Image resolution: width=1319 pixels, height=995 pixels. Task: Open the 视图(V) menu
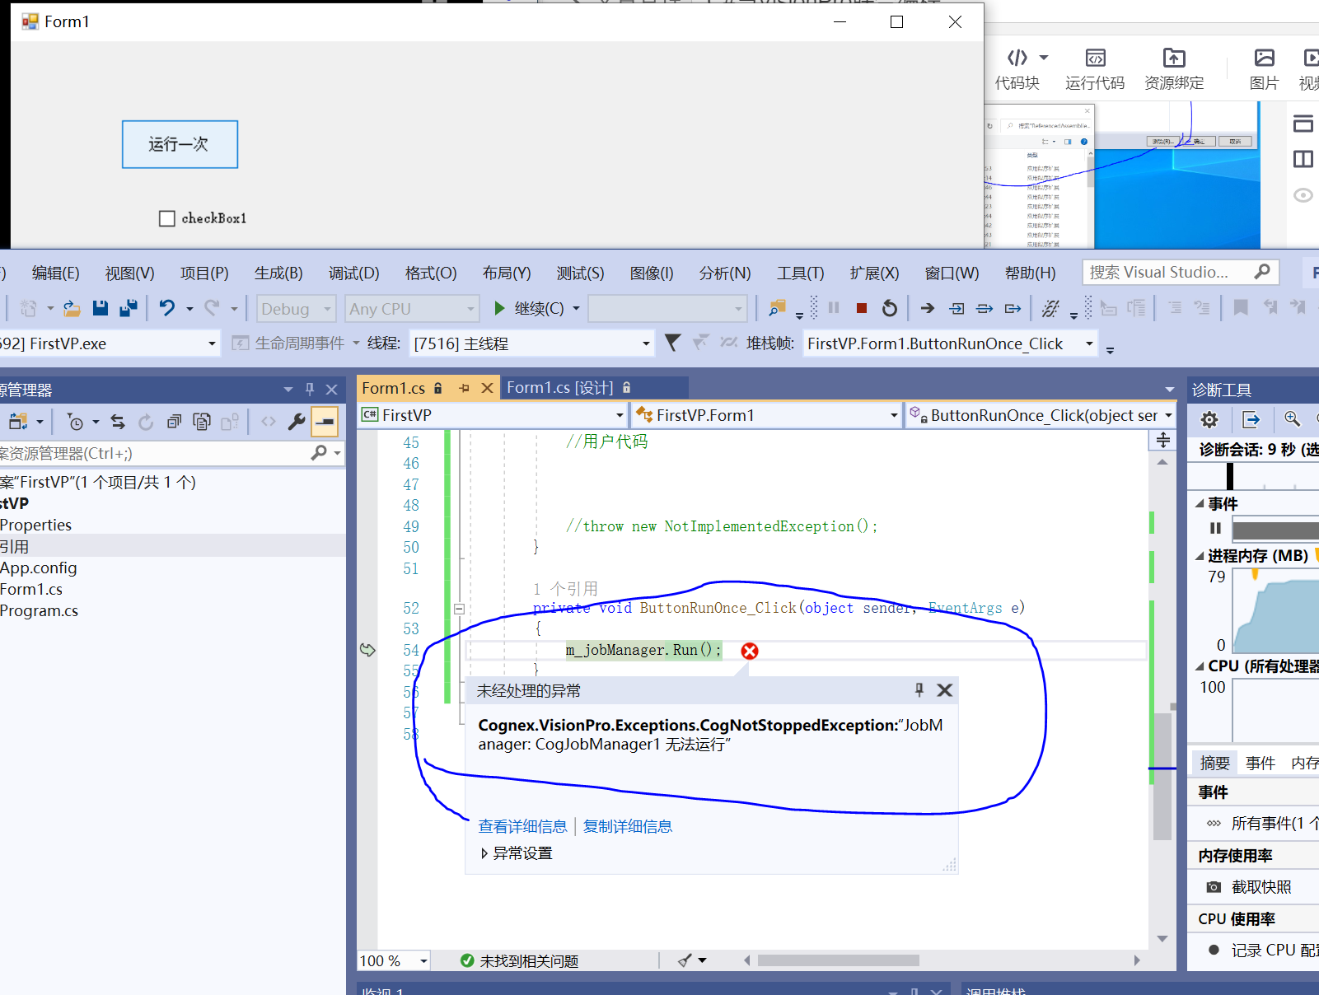129,273
